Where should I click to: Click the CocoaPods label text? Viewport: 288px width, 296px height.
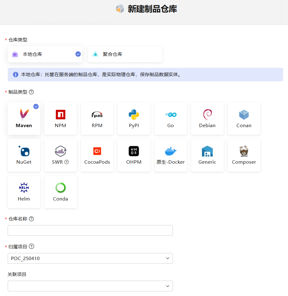(x=97, y=162)
